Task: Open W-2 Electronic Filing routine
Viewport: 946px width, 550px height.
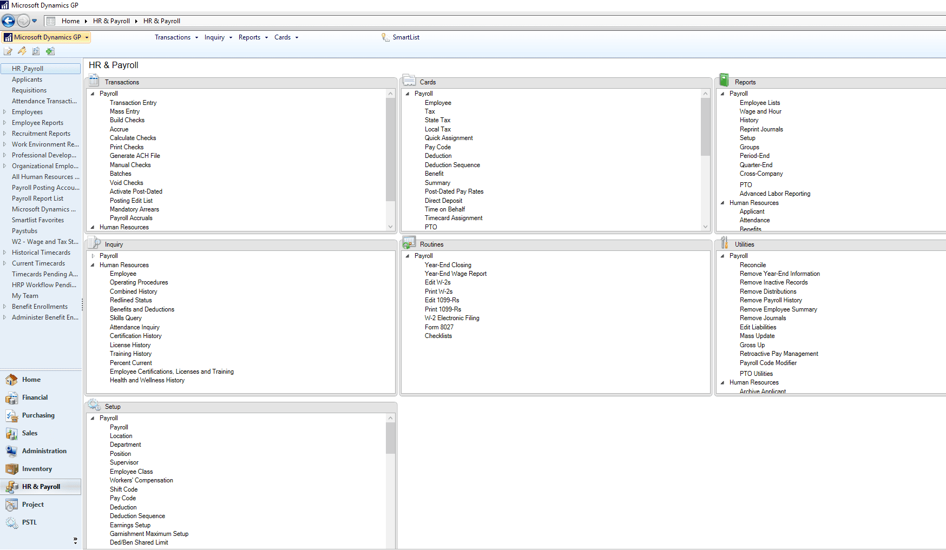Action: click(x=452, y=318)
